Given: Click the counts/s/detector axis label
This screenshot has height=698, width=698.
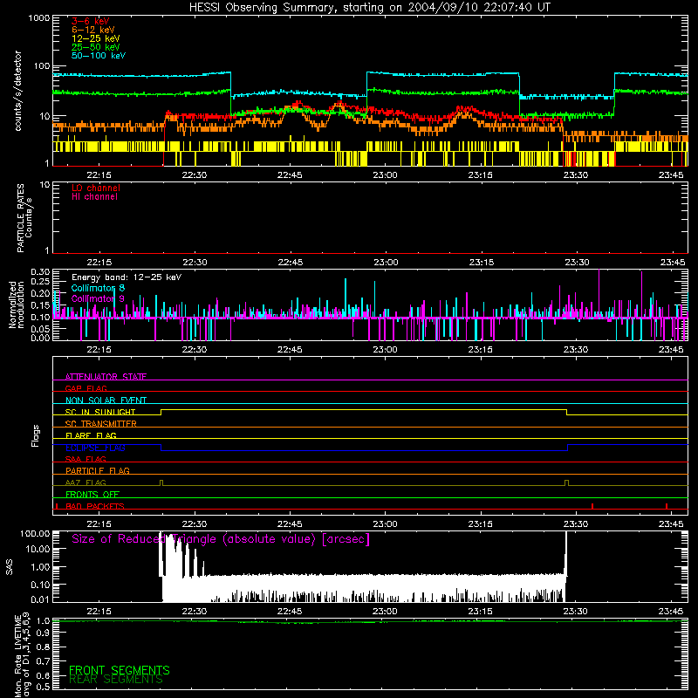Looking at the screenshot, I should [18, 91].
